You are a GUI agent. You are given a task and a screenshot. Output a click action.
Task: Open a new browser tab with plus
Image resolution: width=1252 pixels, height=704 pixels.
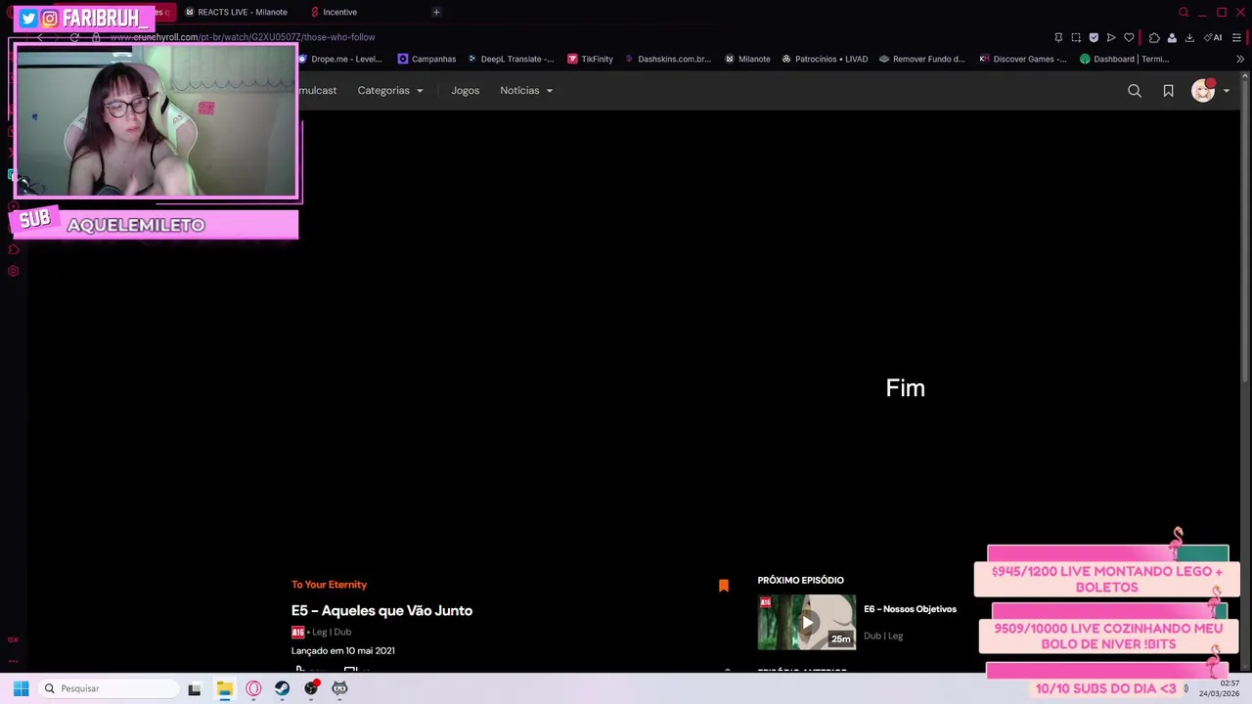point(436,12)
